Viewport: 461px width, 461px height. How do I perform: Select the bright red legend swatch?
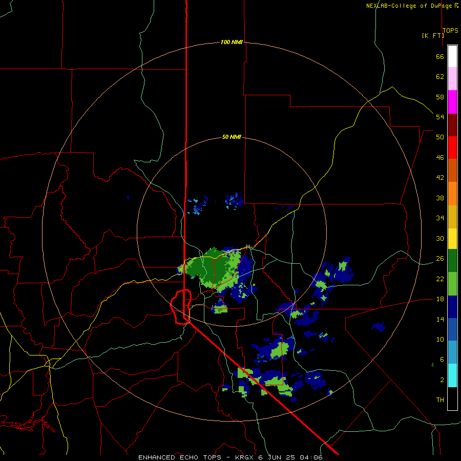[x=452, y=148]
